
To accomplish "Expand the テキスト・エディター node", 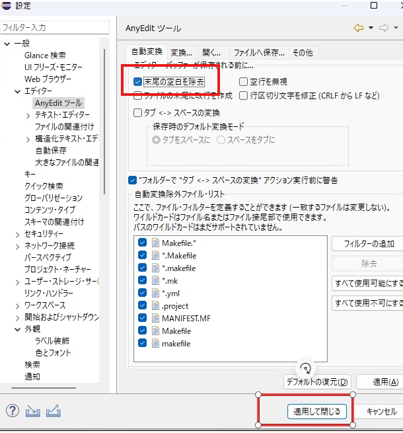I will click(x=28, y=116).
